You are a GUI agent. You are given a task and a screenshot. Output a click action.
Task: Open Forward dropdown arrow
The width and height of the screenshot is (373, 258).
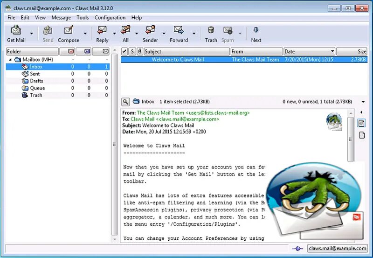(194, 34)
